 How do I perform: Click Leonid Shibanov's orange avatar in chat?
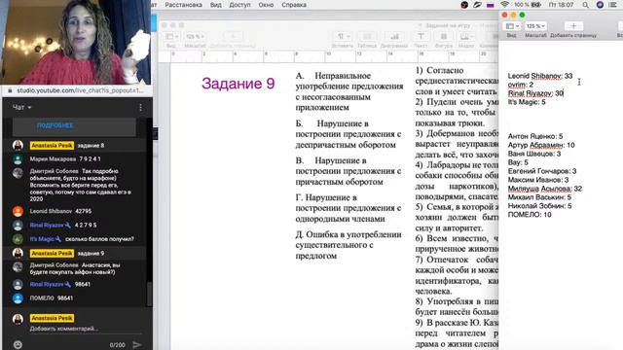pos(18,211)
